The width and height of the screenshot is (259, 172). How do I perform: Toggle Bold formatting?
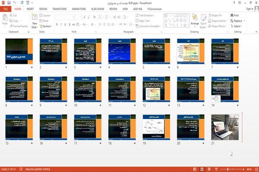57,25
